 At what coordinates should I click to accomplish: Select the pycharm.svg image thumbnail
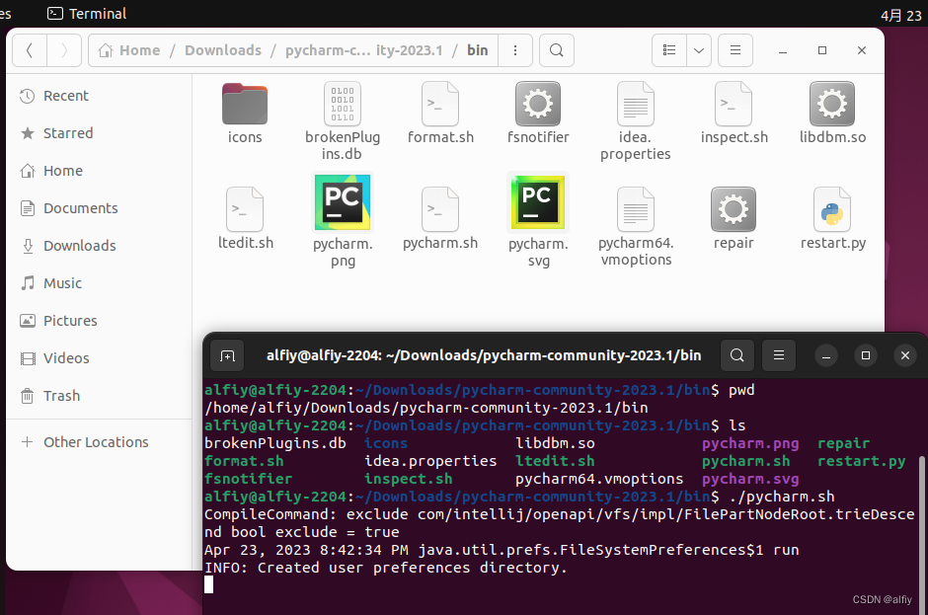point(537,202)
